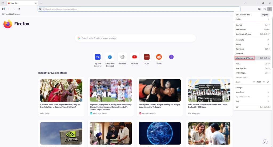This screenshot has width=273, height=147.
Task: Open Downloads from the menu
Action: 252,49
